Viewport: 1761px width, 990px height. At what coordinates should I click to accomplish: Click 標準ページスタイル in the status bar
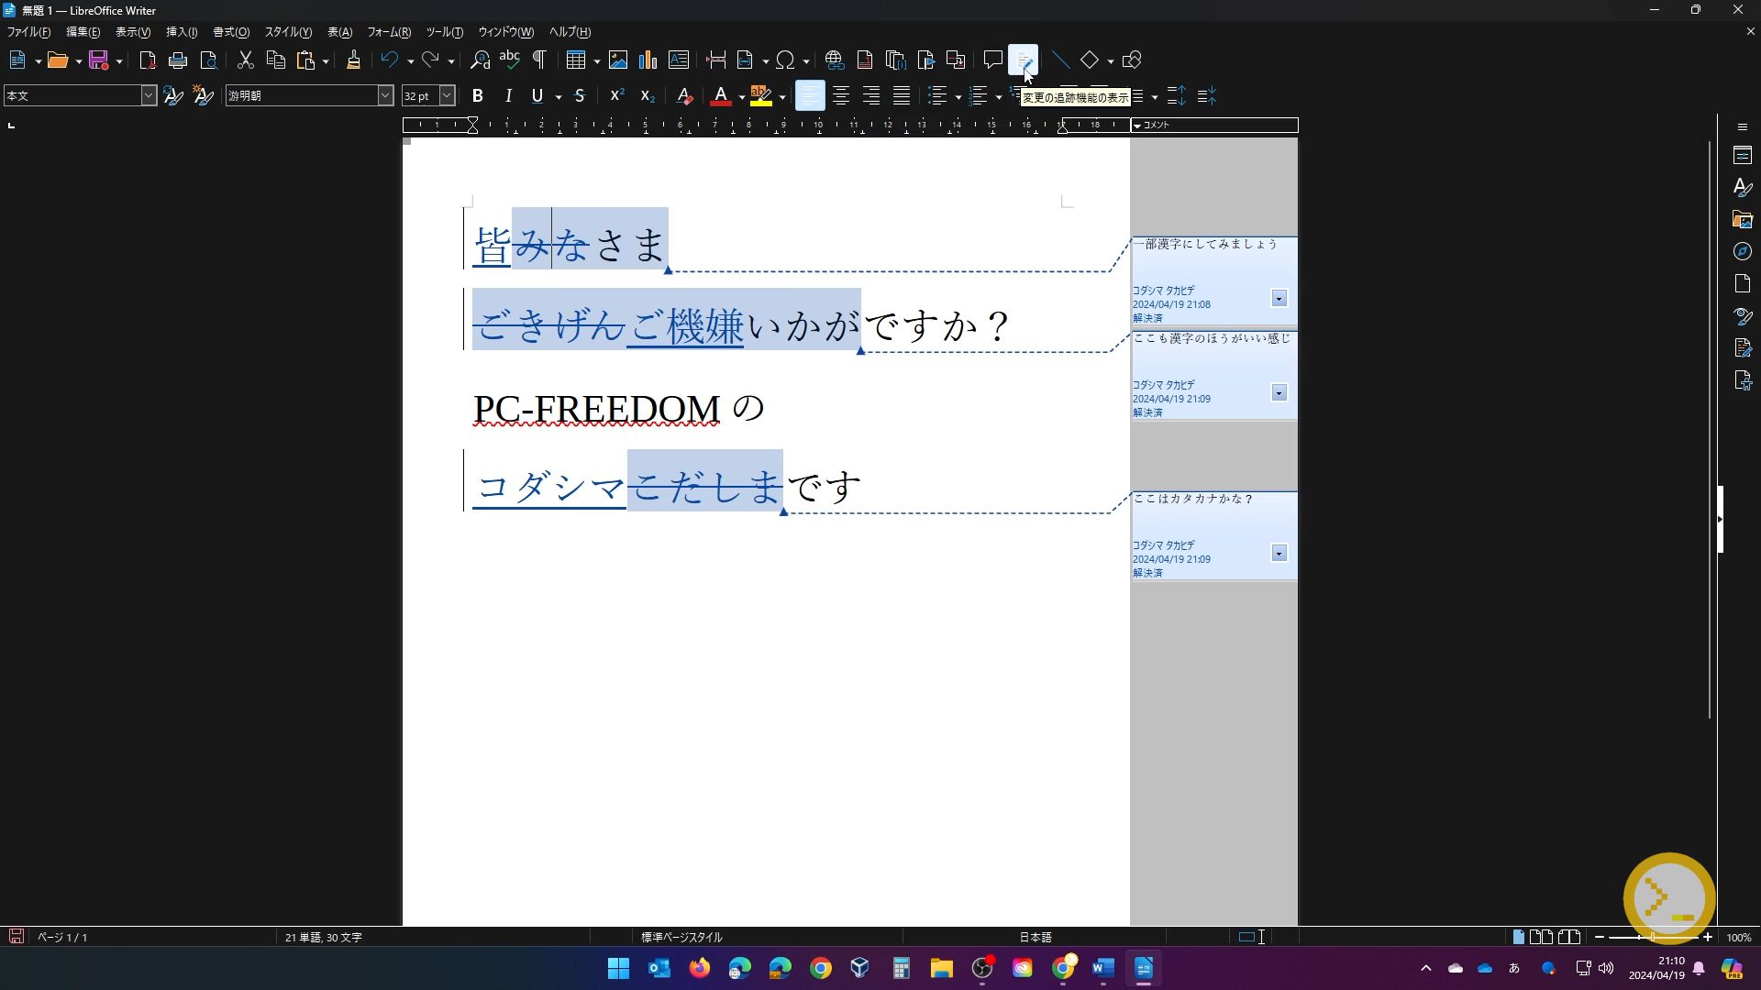click(x=681, y=937)
